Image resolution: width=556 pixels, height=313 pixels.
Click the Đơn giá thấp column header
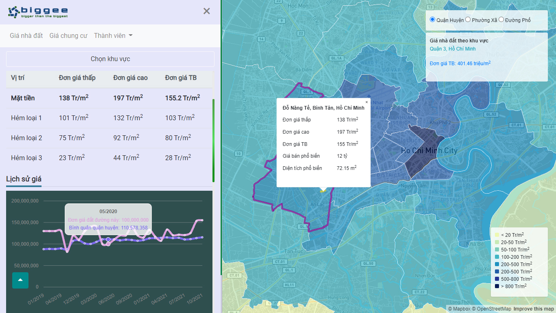(77, 78)
